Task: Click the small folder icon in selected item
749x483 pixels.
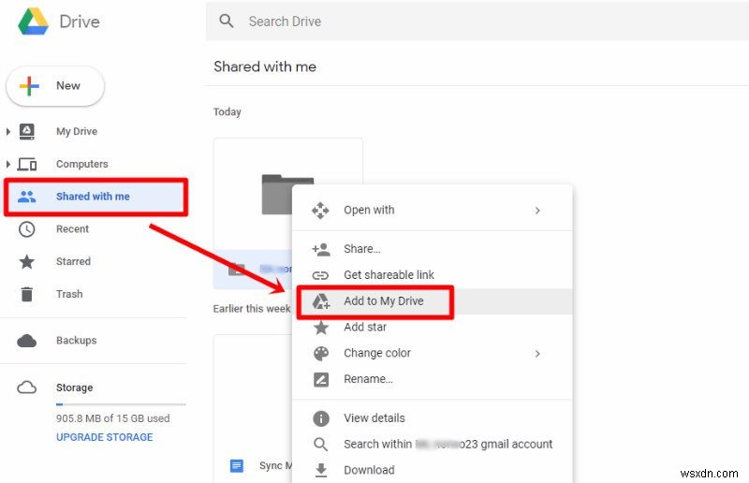Action: click(x=237, y=269)
